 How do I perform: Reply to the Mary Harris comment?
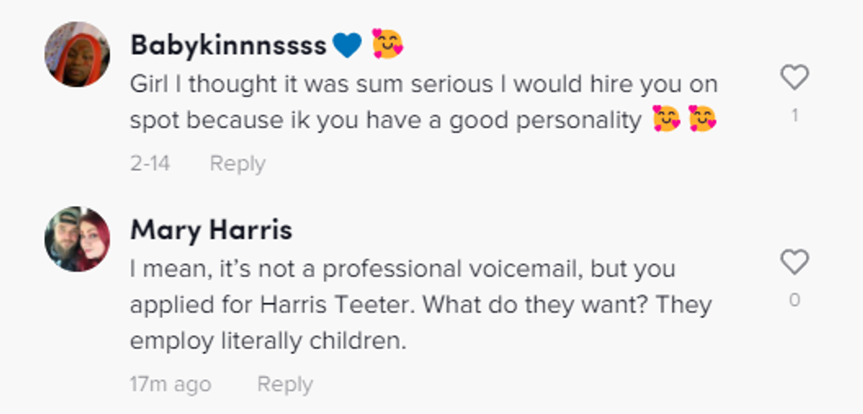coord(284,385)
